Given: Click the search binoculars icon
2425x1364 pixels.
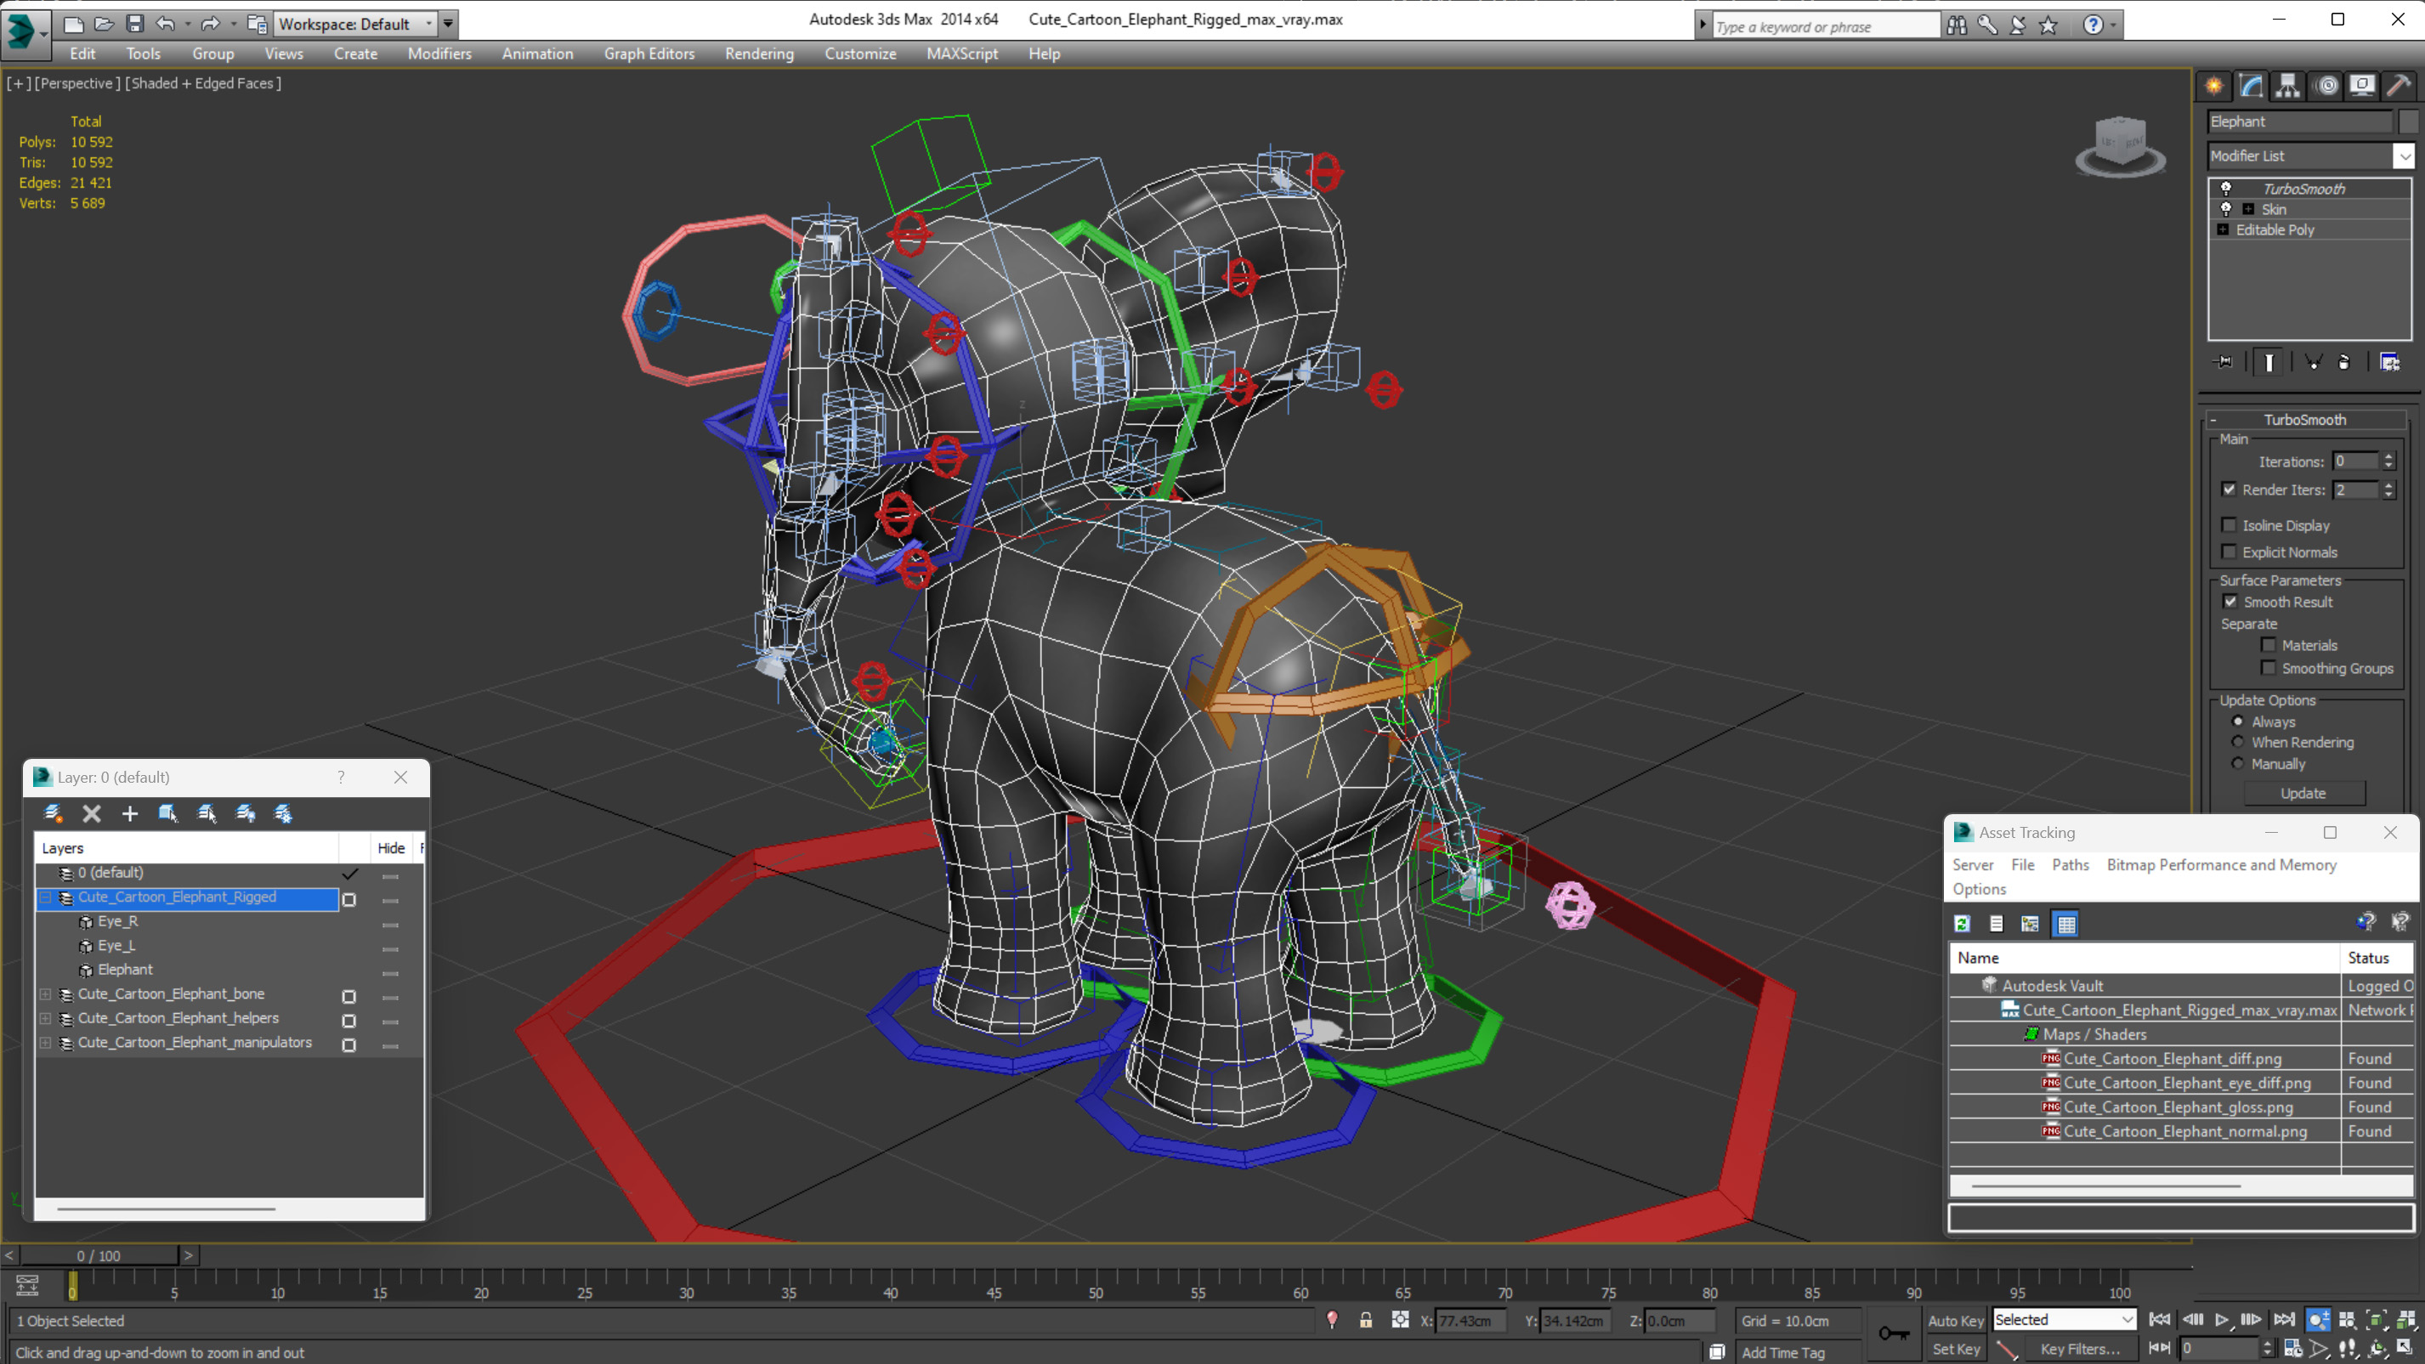Looking at the screenshot, I should (x=1958, y=25).
